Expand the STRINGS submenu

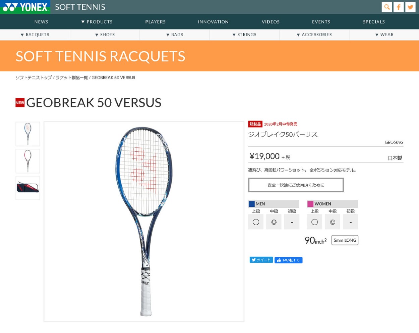pos(244,35)
